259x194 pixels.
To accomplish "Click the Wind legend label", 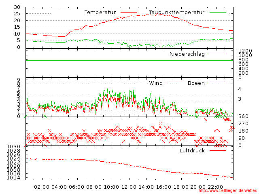I will coord(156,83).
